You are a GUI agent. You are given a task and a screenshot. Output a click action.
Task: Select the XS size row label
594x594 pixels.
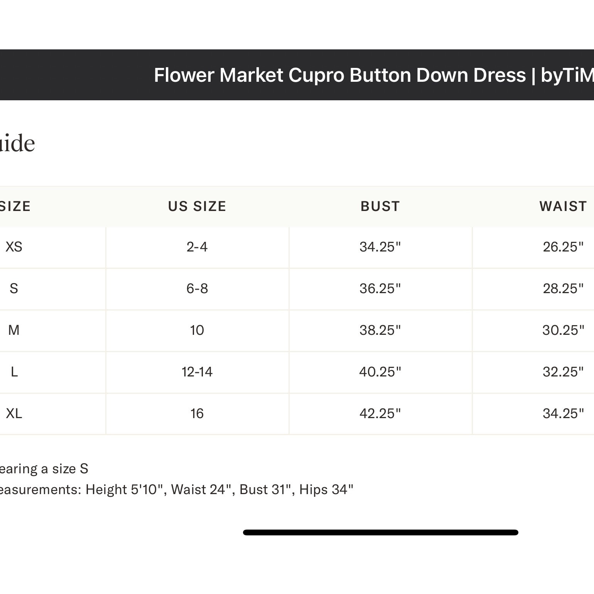click(14, 247)
